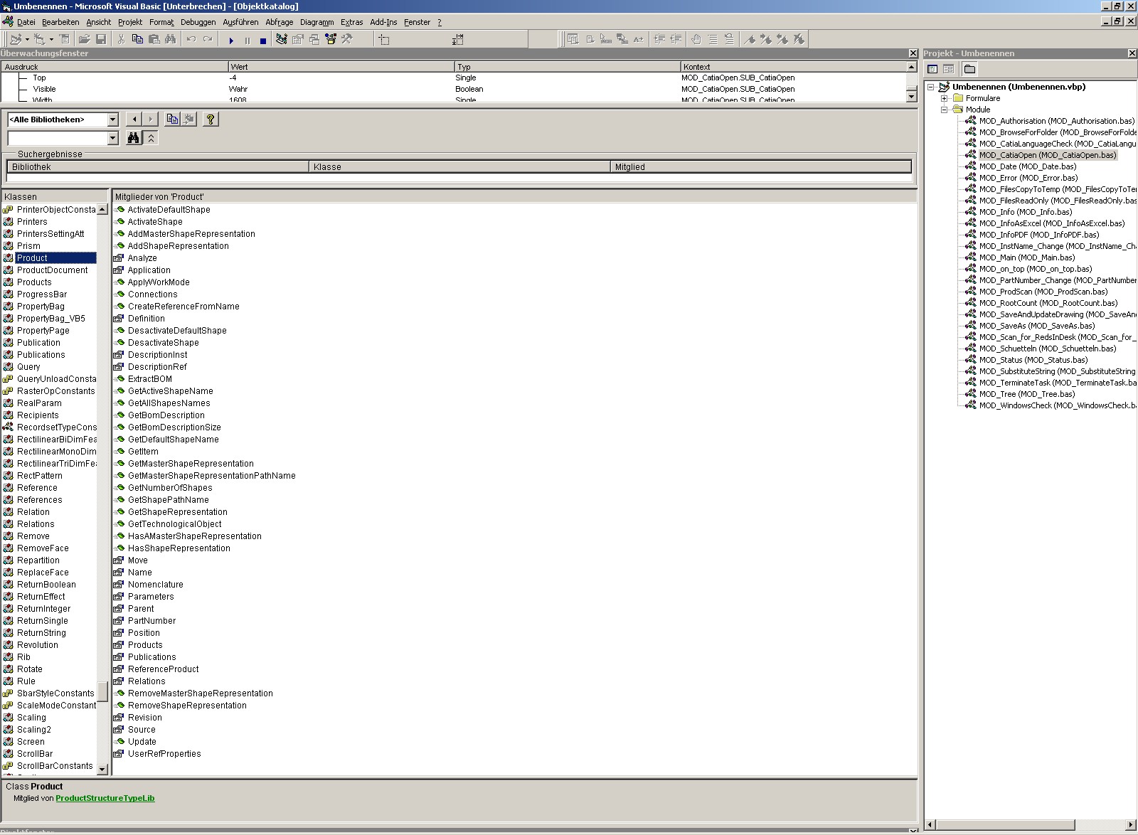Select PartNumber member of Product

pos(151,621)
